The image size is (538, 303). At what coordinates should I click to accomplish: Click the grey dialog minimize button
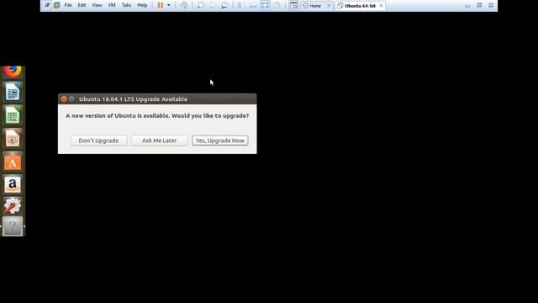click(x=71, y=99)
